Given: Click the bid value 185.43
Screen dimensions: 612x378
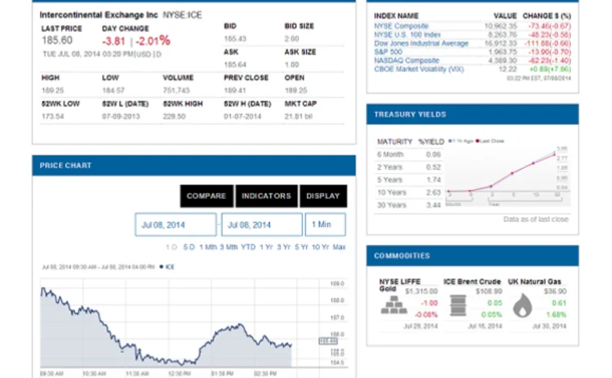Looking at the screenshot, I should (235, 38).
